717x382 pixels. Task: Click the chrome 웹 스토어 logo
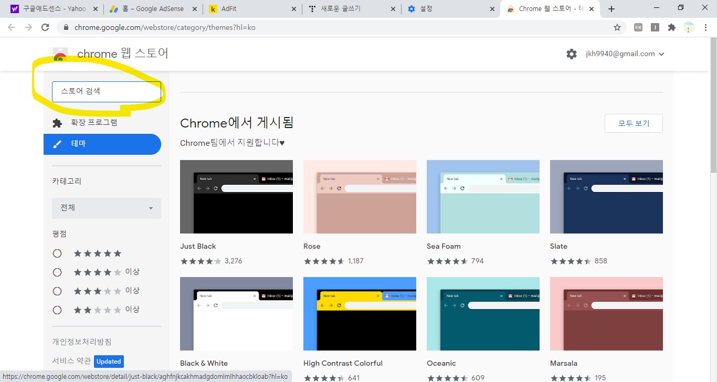click(x=111, y=54)
